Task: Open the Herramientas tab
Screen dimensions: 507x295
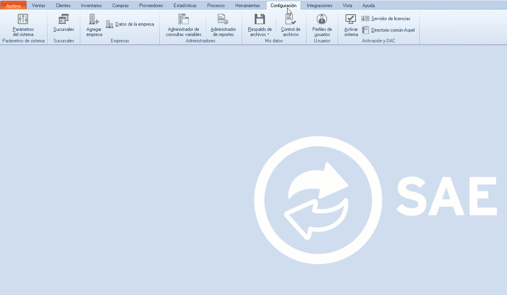Action: click(248, 6)
